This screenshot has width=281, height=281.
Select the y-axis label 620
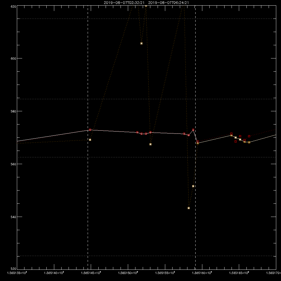coord(13,6)
